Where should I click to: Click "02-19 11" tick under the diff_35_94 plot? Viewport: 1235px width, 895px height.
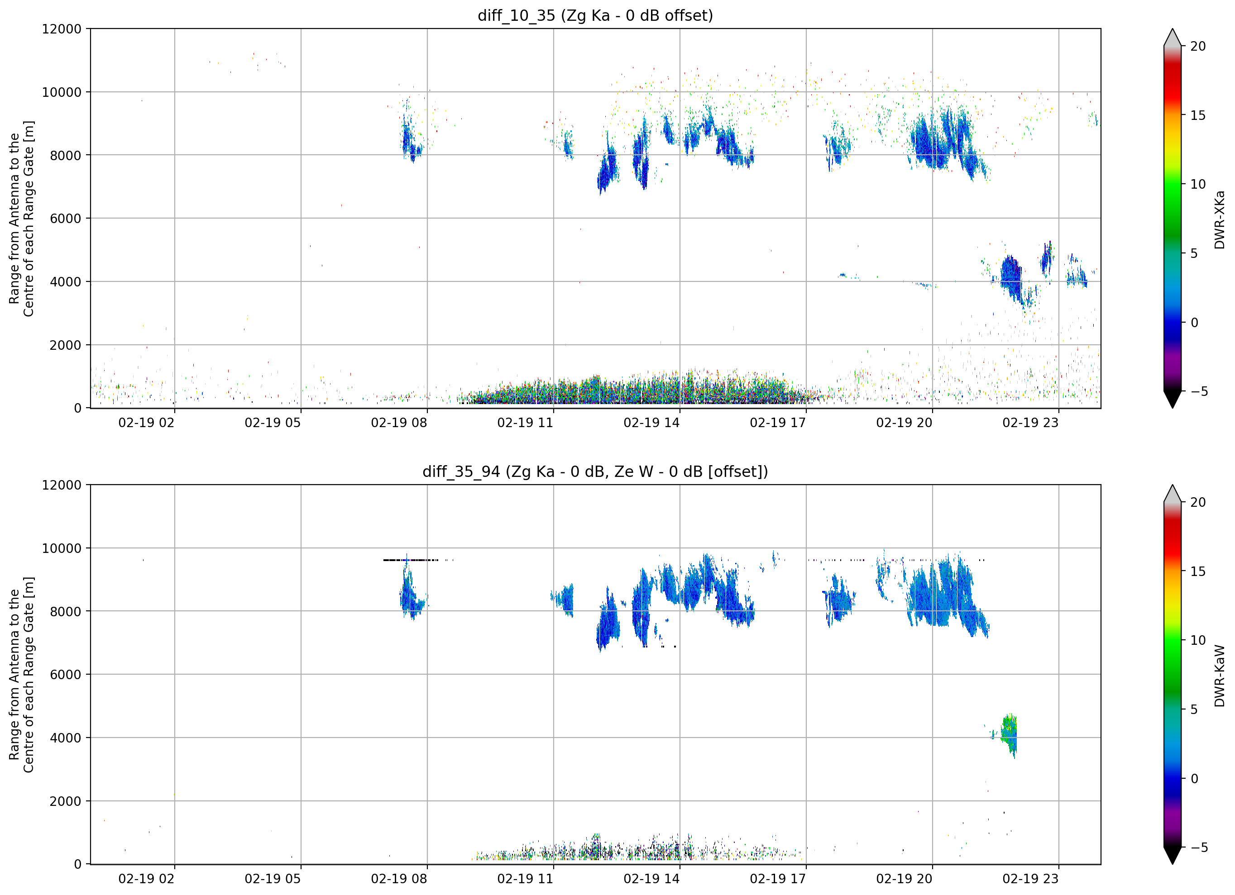526,879
